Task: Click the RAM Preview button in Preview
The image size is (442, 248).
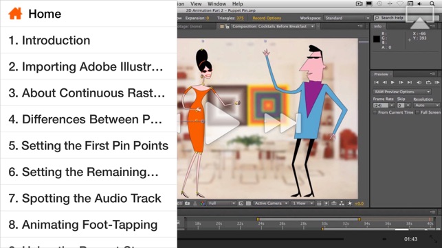Action: 437,82
